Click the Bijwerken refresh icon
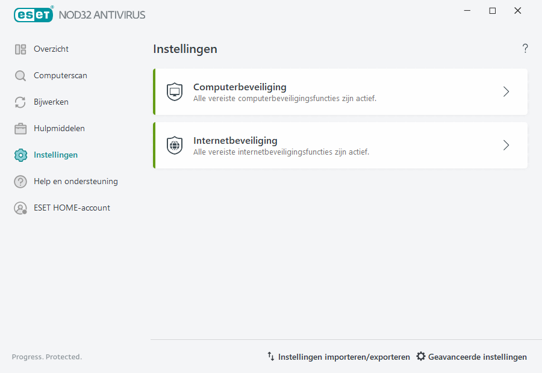Image resolution: width=542 pixels, height=373 pixels. (x=20, y=102)
